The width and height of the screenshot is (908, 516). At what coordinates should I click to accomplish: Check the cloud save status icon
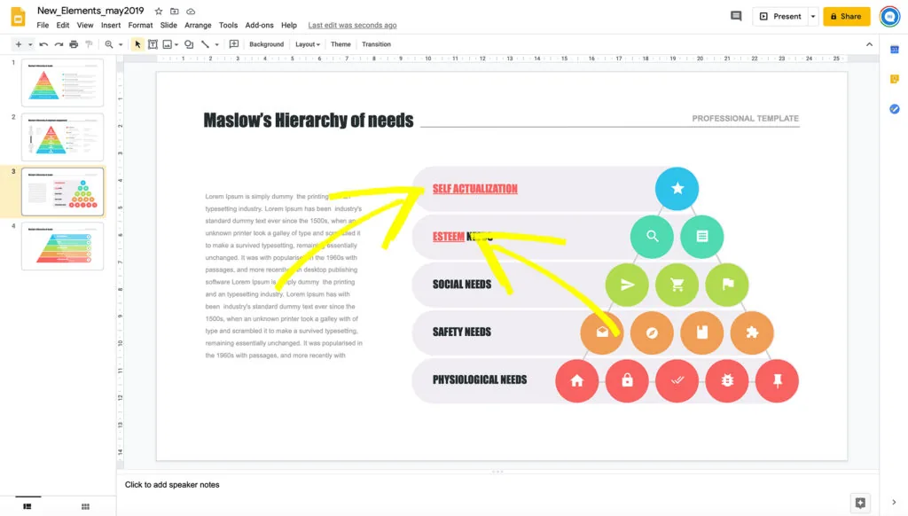pyautogui.click(x=191, y=11)
